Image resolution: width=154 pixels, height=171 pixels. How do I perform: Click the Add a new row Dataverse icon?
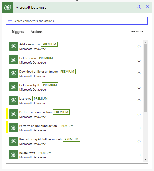pos(14,46)
